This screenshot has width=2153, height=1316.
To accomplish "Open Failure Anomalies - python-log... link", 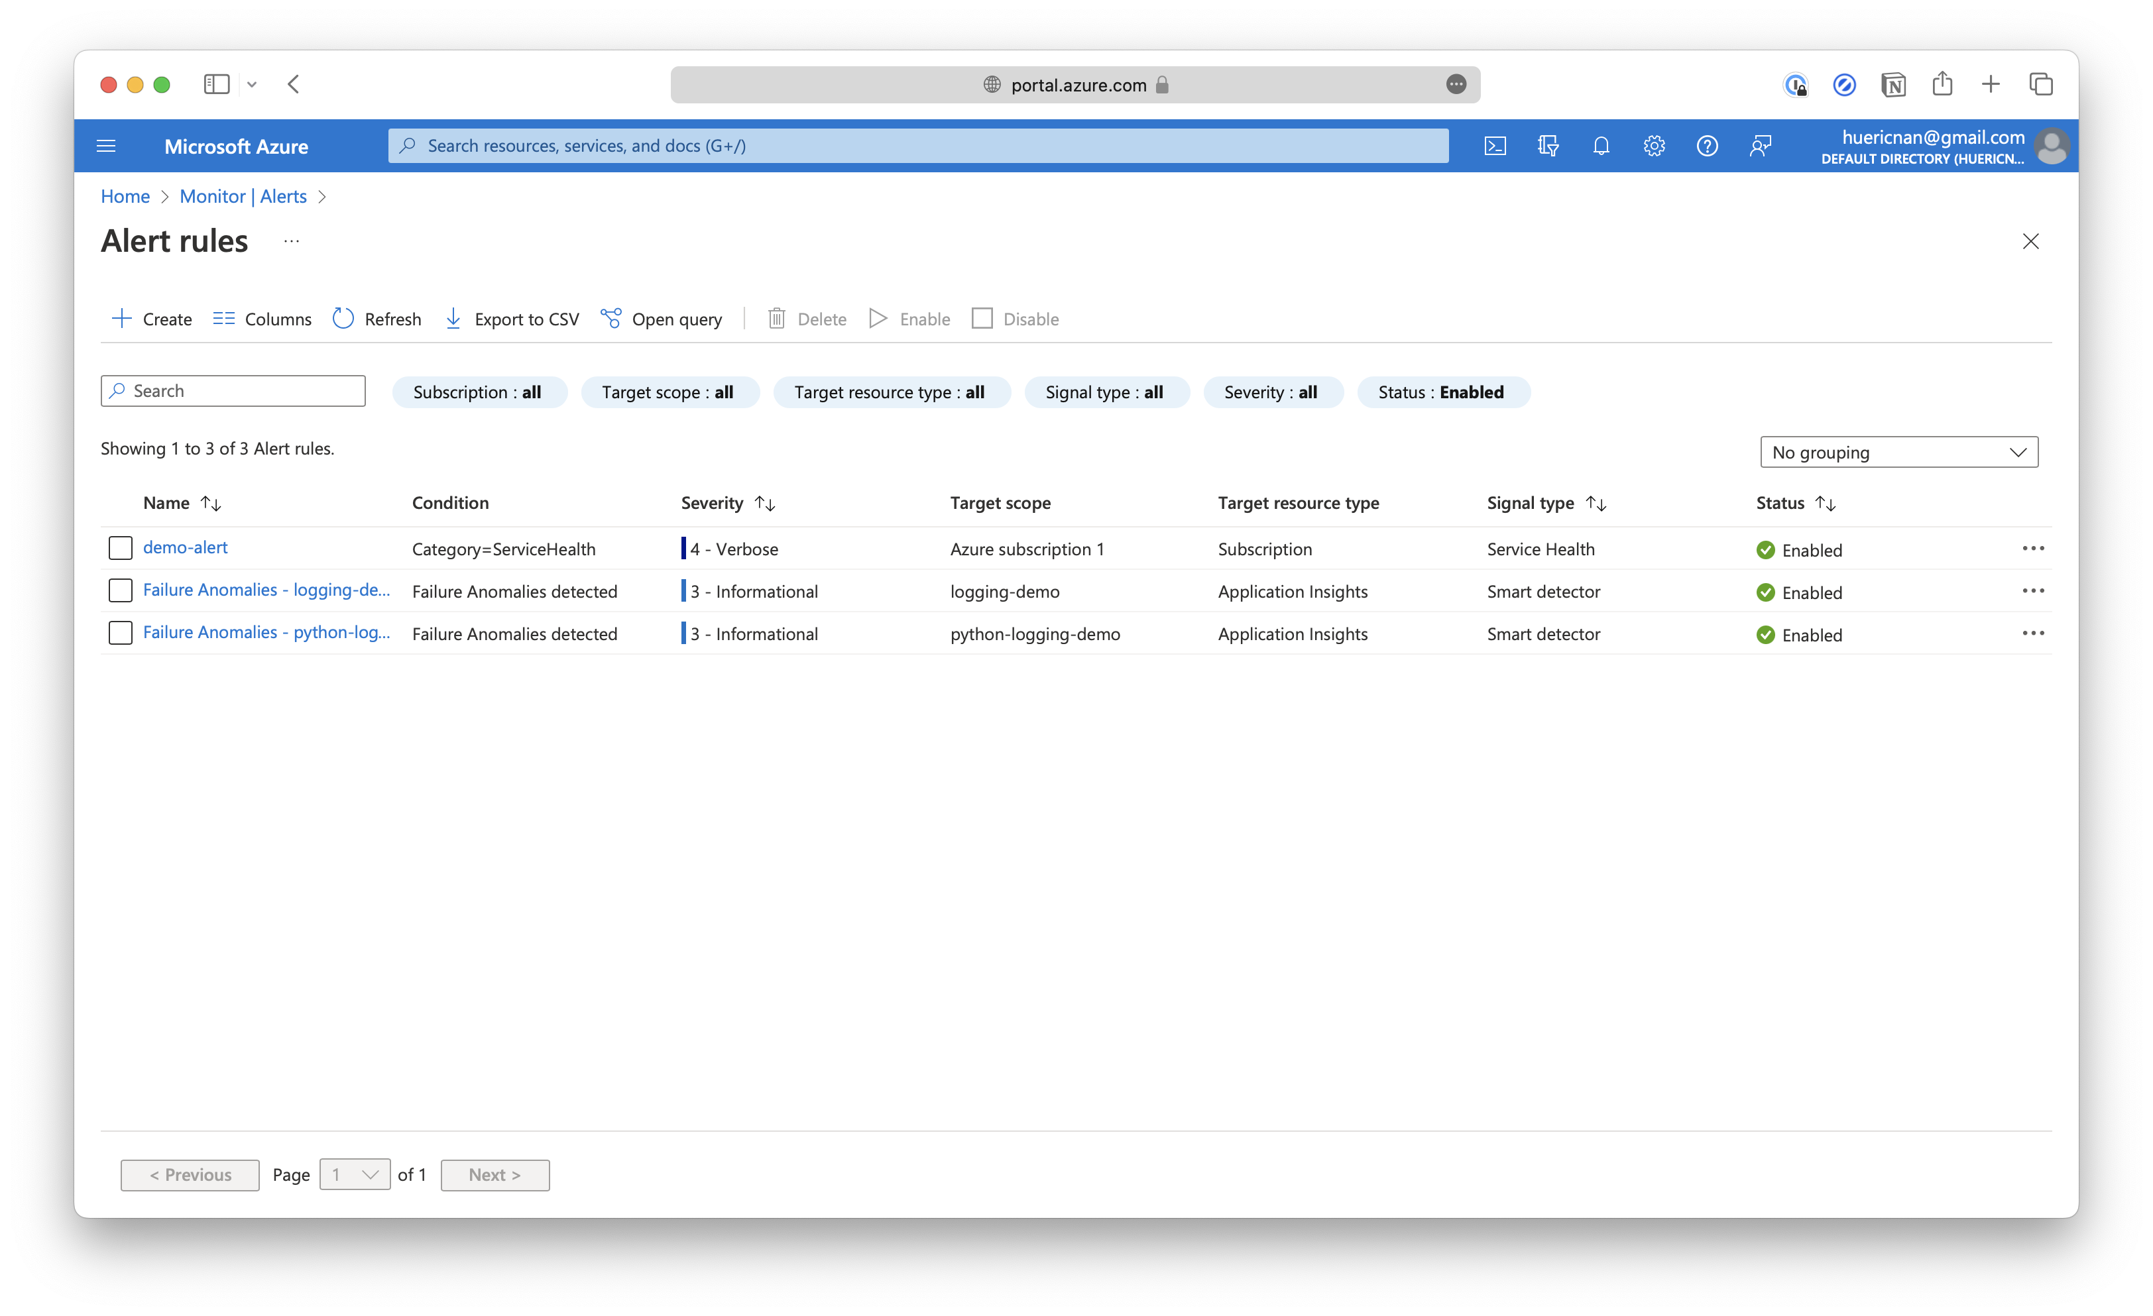I will [266, 632].
